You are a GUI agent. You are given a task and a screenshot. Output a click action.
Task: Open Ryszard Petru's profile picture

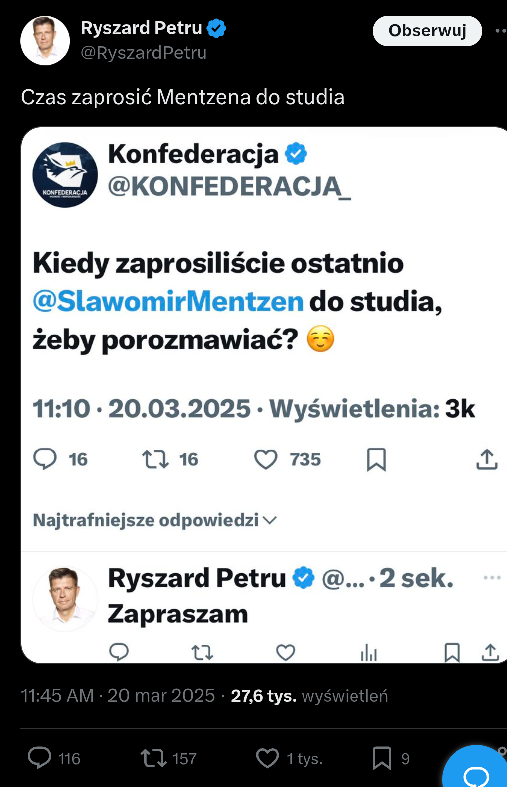45,41
